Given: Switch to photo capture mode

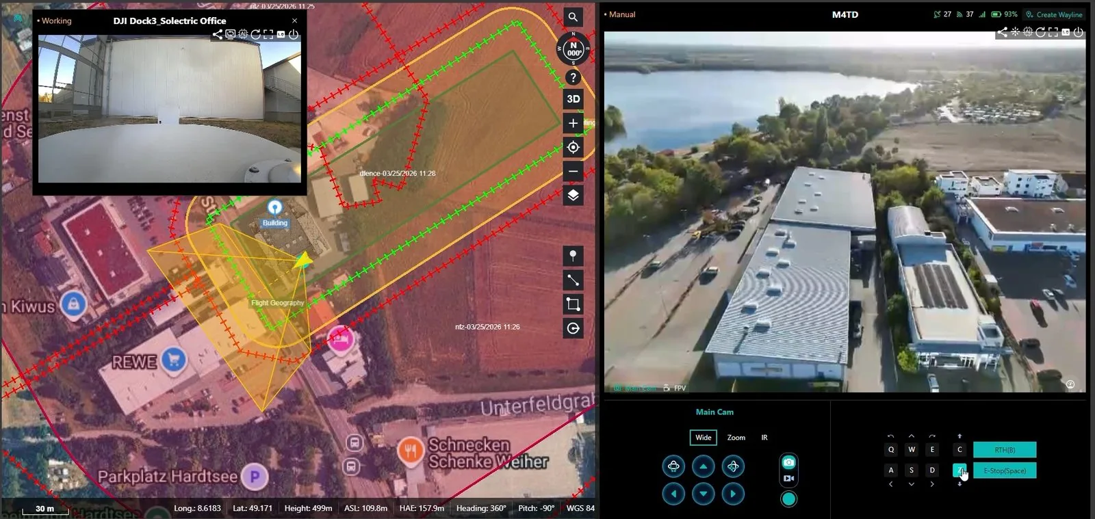Looking at the screenshot, I should coord(788,462).
